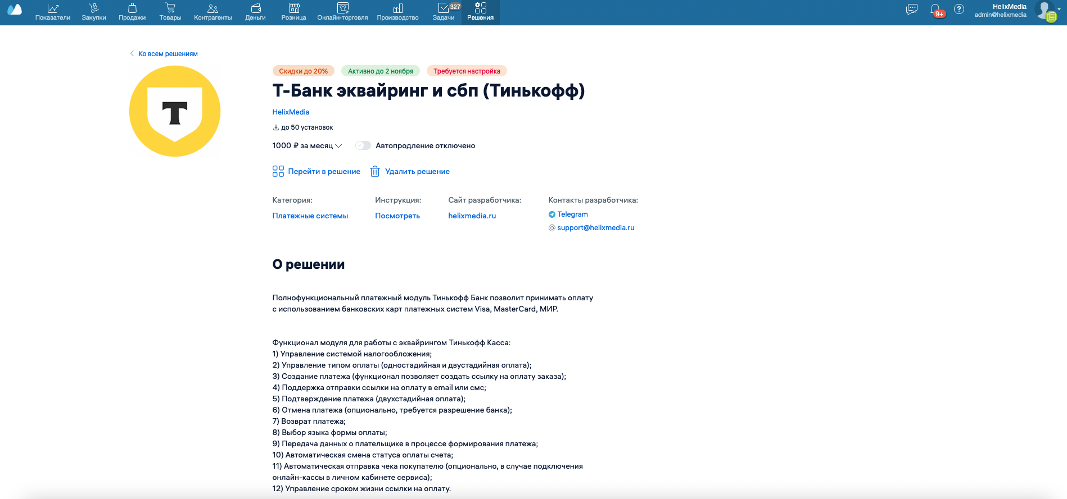Screen dimensions: 1067x499
Task: Open the Контрагенты section
Action: (213, 12)
